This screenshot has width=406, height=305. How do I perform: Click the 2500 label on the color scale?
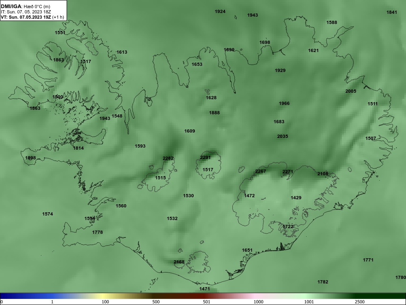click(x=360, y=302)
